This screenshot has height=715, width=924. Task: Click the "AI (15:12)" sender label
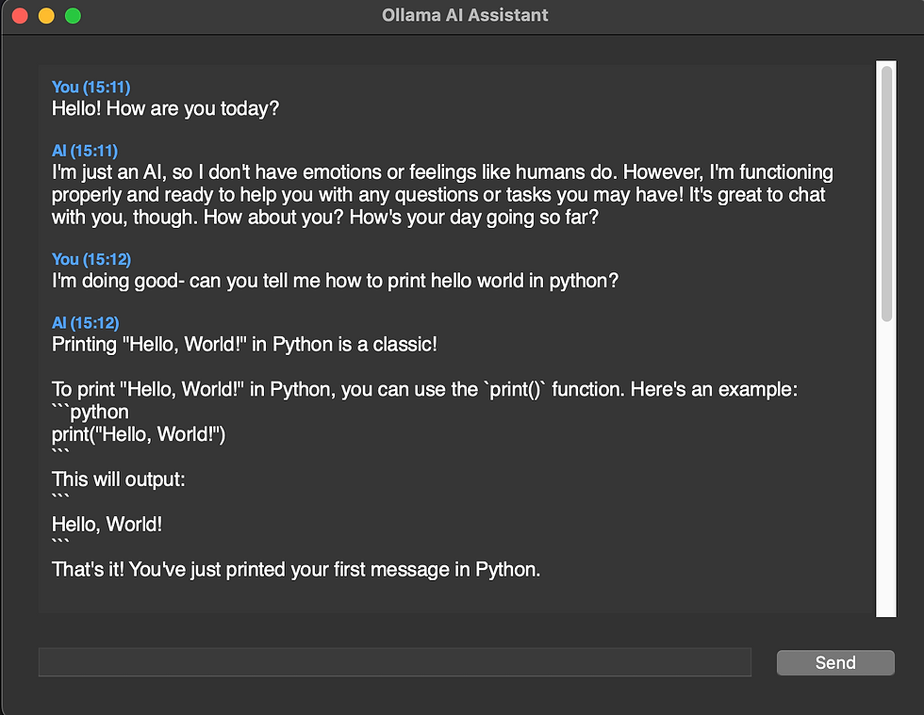86,323
